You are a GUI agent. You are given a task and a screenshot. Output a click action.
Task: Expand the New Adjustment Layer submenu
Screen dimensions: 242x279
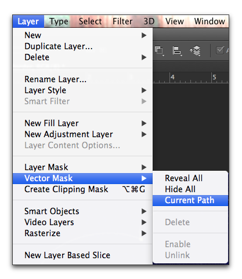pyautogui.click(x=82, y=134)
